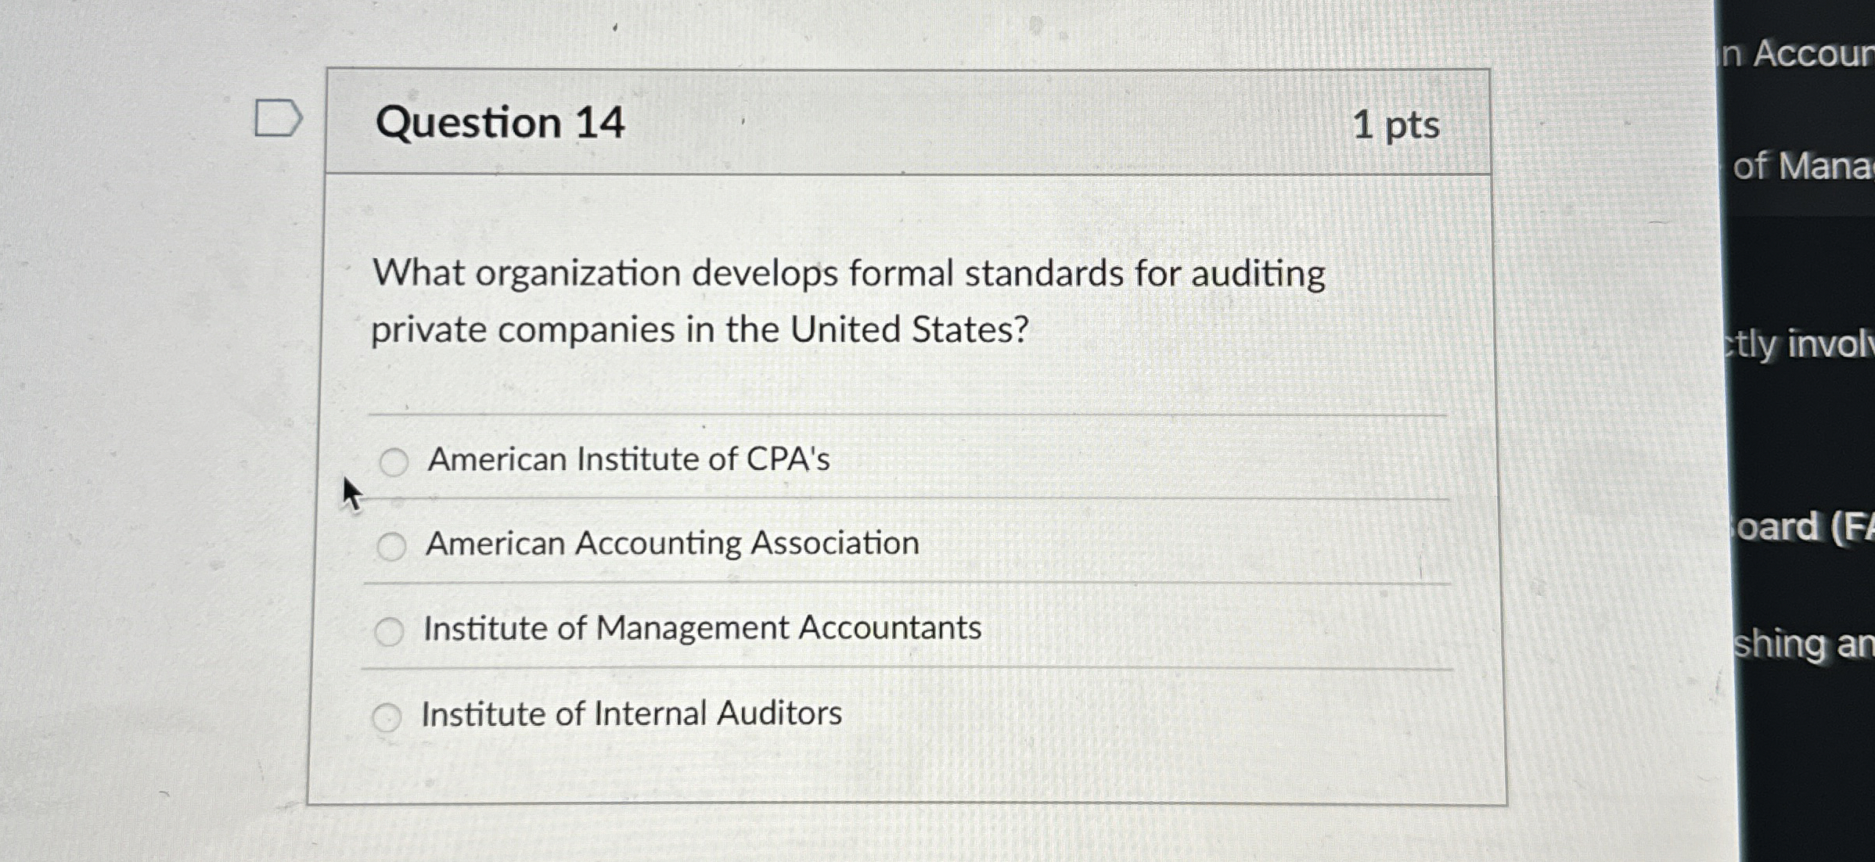Select the American Accounting Association radio button

click(391, 546)
